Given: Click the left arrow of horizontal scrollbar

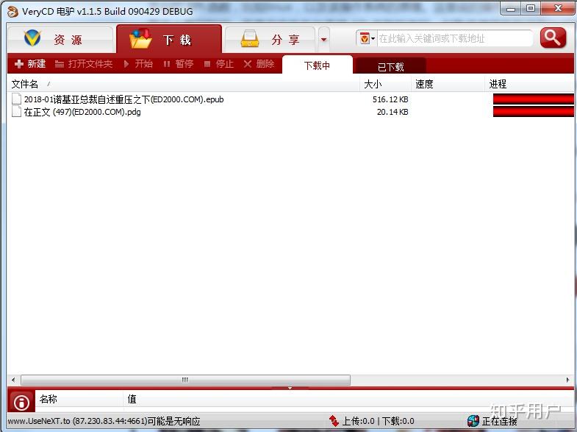Looking at the screenshot, I should tap(13, 380).
